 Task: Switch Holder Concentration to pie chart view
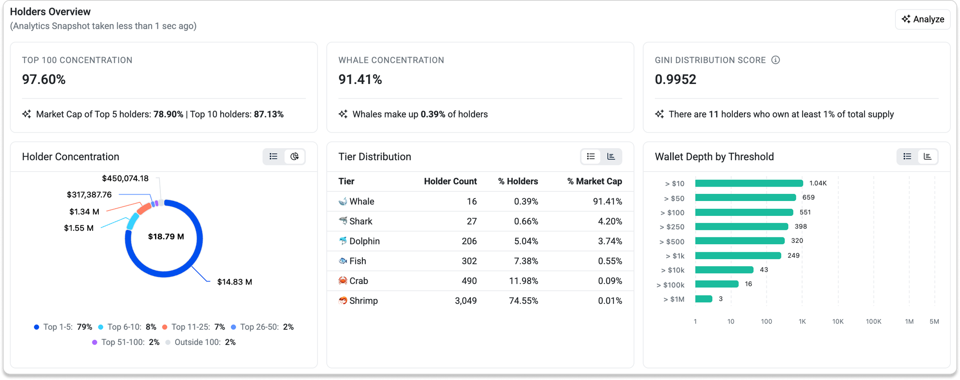tap(295, 156)
